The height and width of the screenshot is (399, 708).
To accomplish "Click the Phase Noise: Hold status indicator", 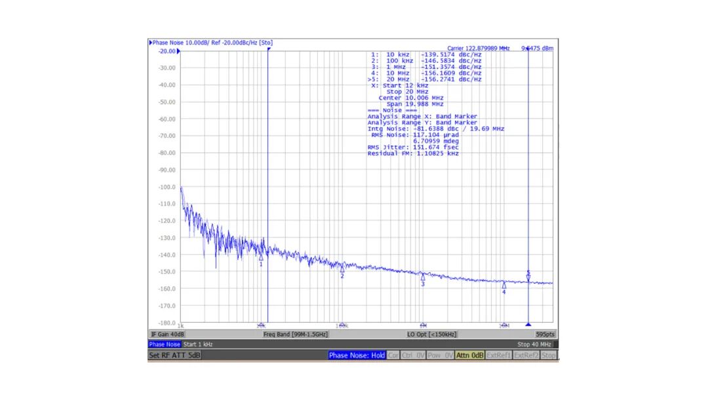I will pos(357,355).
